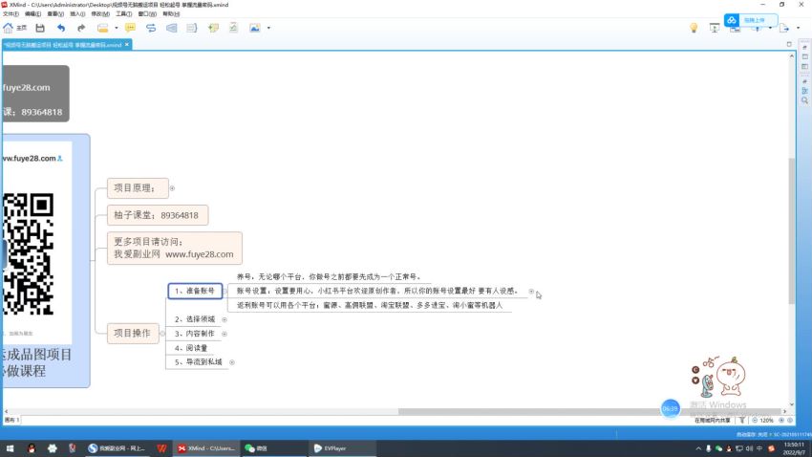Open the Windows Start menu

pos(10,448)
